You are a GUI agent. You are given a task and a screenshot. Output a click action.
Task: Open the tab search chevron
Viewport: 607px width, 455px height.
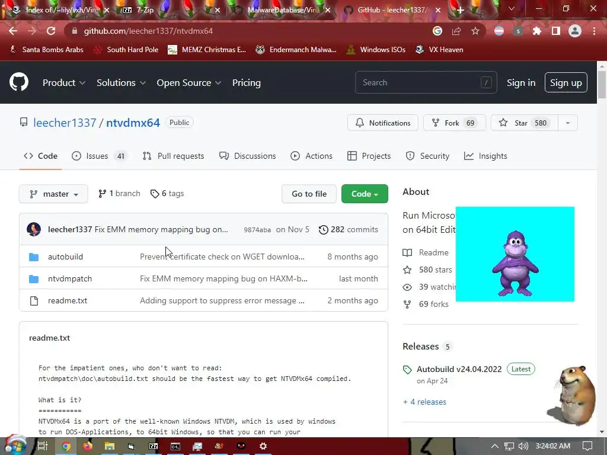point(512,8)
